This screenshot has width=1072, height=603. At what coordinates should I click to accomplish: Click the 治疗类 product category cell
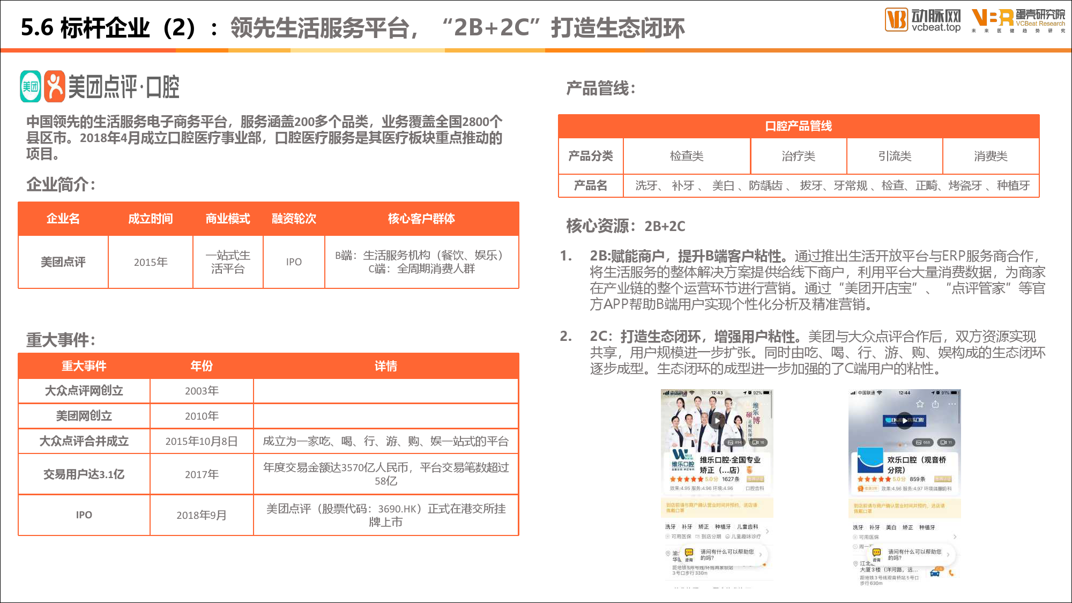click(799, 156)
